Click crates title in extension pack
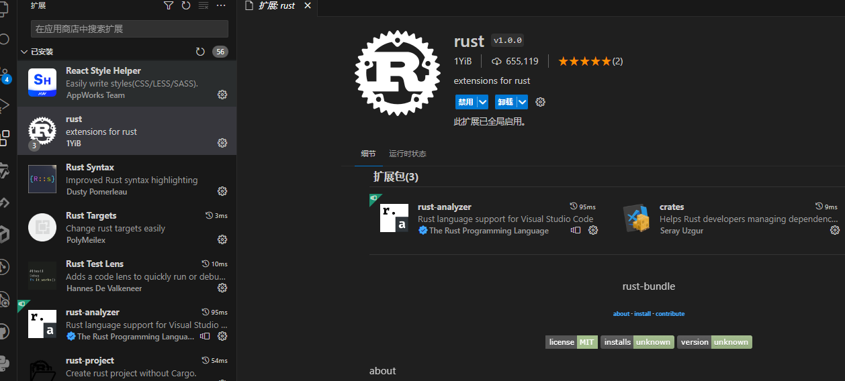This screenshot has width=845, height=381. [x=672, y=207]
